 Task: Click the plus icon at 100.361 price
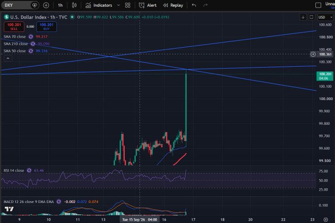(x=313, y=55)
